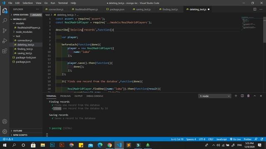Open editor more actions ellipsis
Screen dimensions: 266x149
(261, 9)
